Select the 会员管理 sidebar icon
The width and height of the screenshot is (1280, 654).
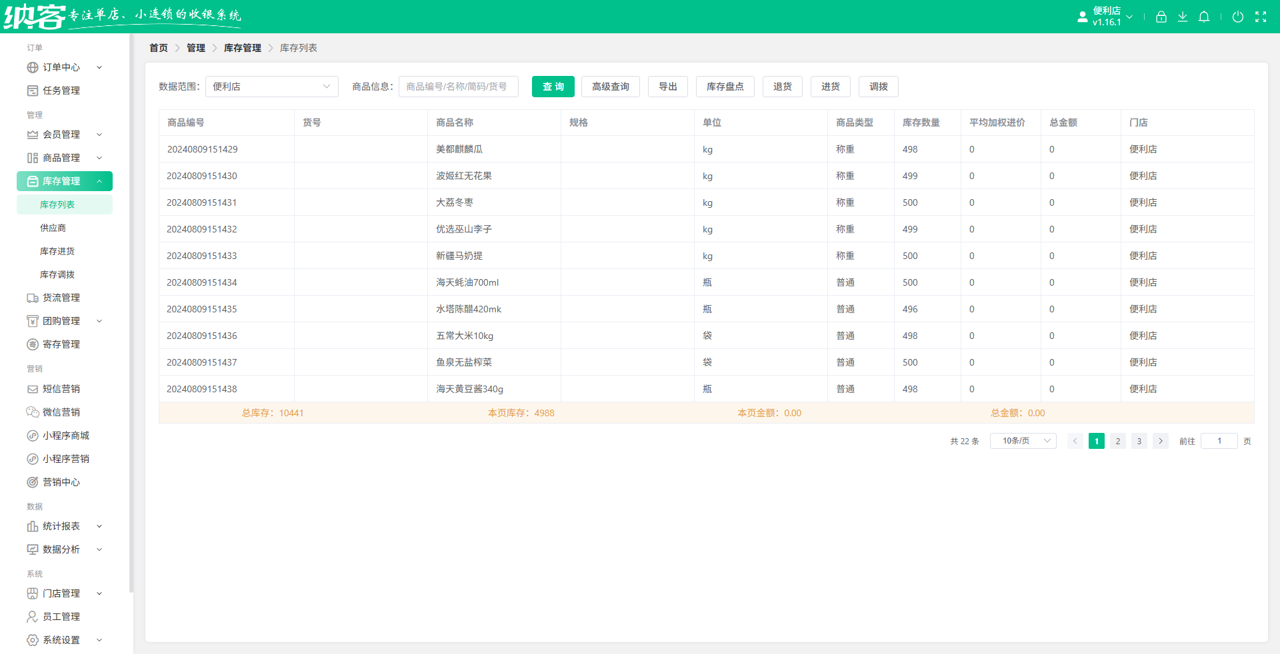32,135
